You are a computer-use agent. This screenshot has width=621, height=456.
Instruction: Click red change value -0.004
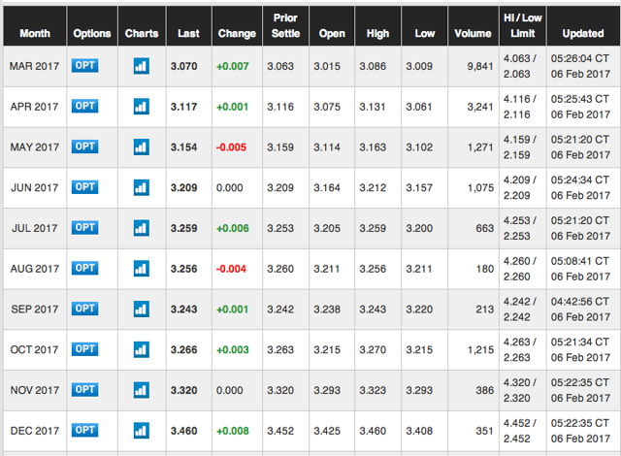pos(231,269)
